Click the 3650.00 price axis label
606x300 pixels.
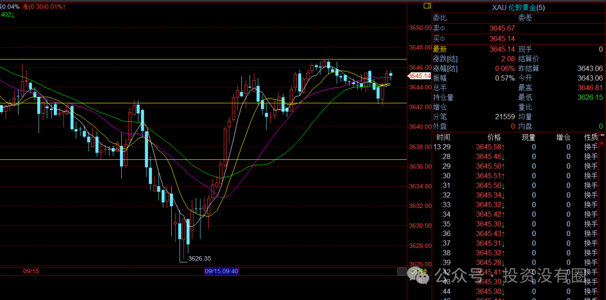(x=420, y=28)
